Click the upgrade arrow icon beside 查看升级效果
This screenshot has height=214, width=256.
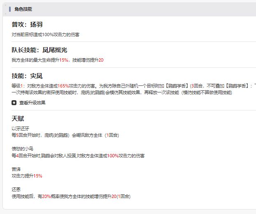(14, 103)
